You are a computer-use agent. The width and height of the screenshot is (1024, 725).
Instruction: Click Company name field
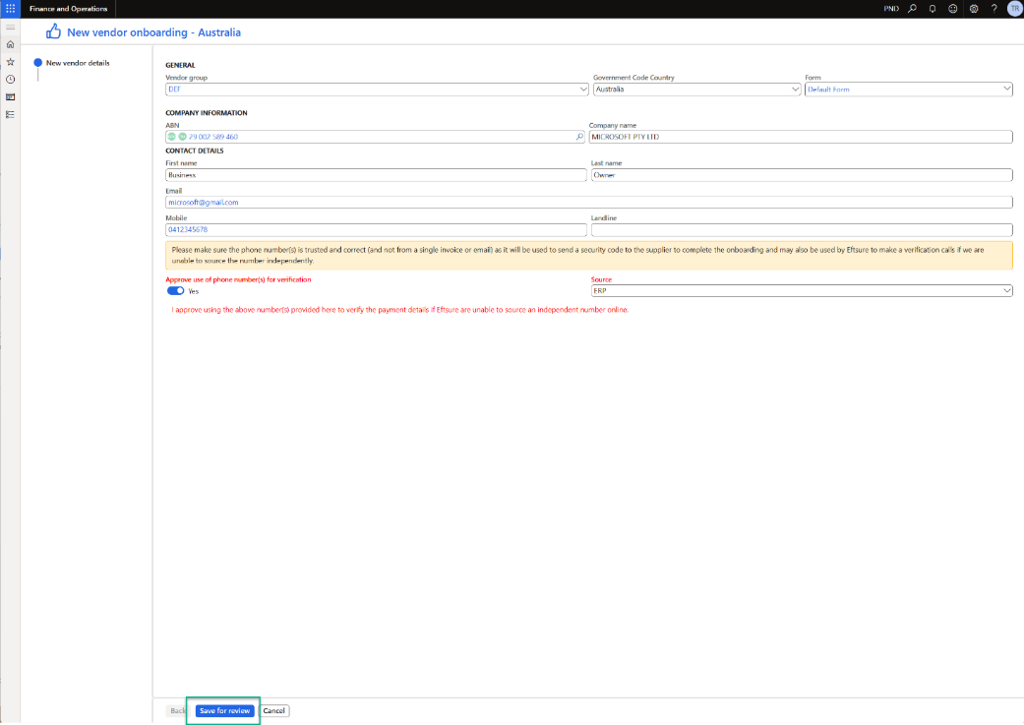coord(801,137)
